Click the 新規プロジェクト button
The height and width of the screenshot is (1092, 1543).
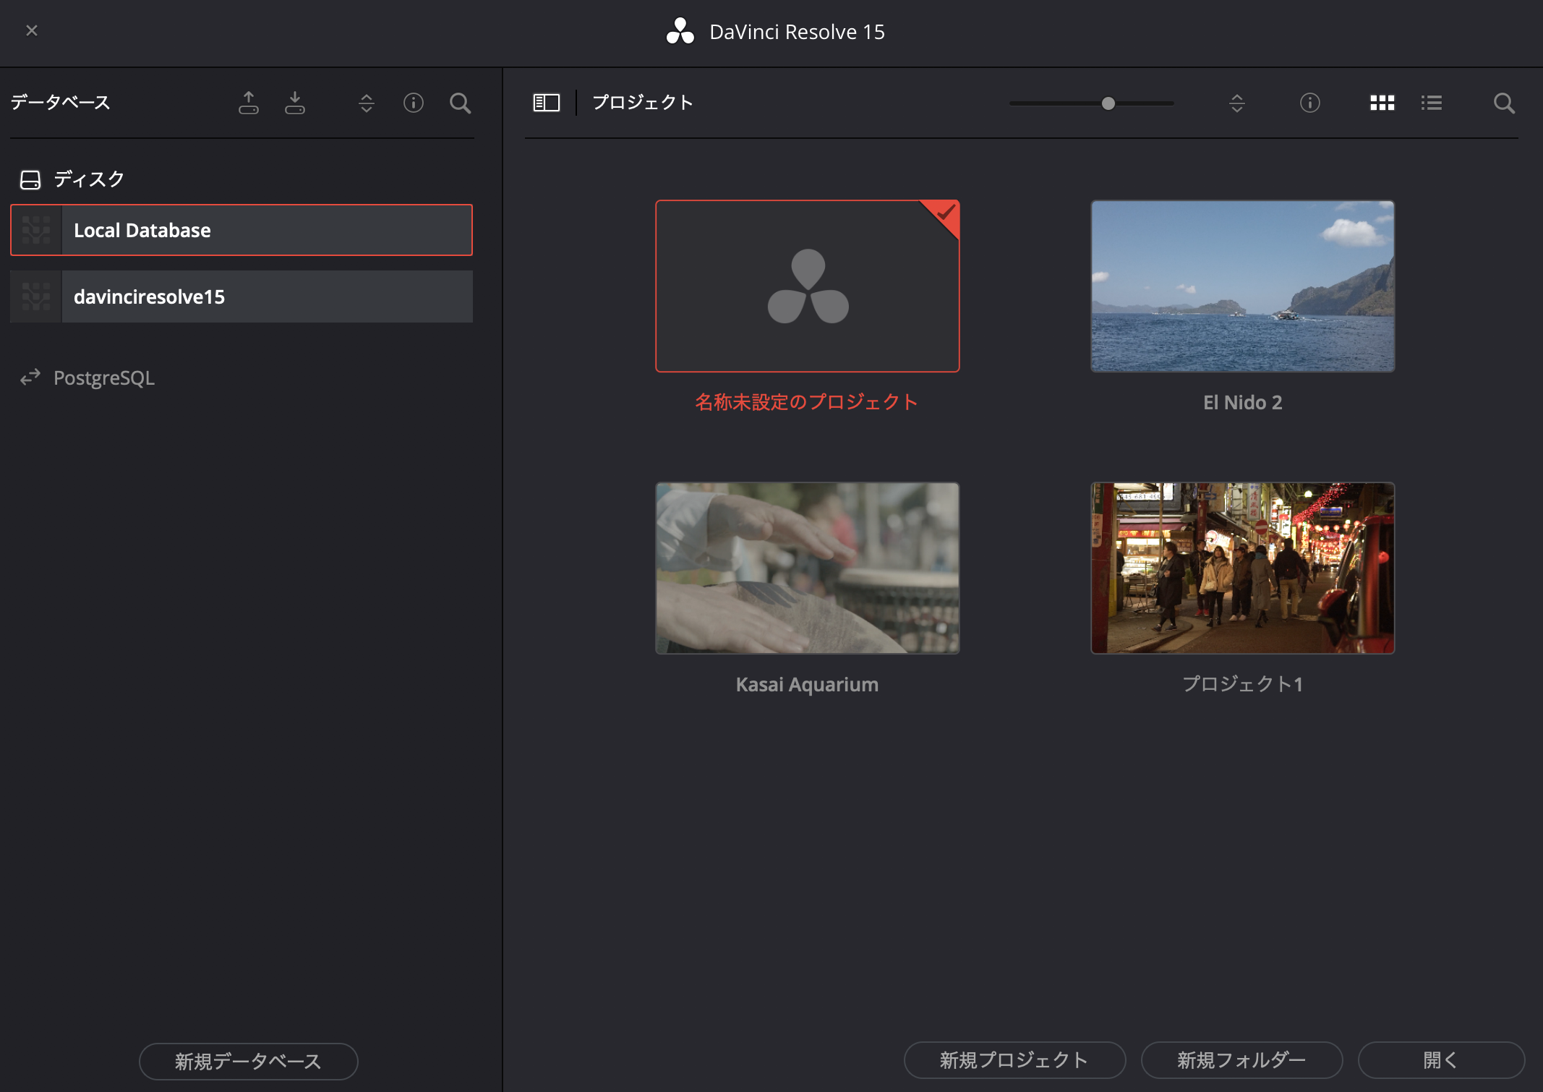[x=1014, y=1060]
